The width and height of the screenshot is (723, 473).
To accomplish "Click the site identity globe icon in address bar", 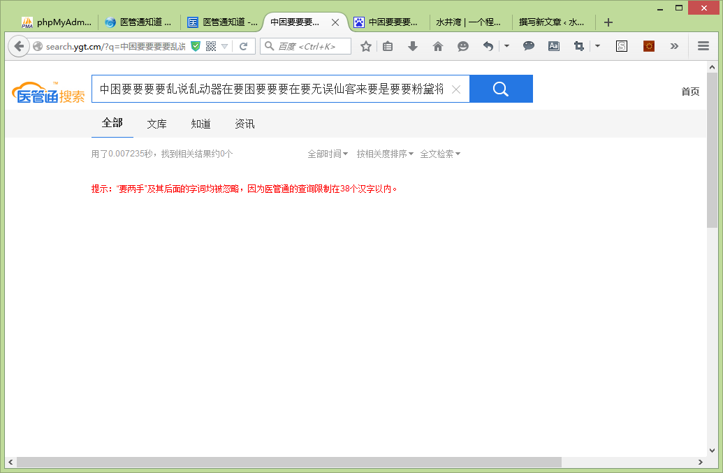I will pyautogui.click(x=38, y=46).
